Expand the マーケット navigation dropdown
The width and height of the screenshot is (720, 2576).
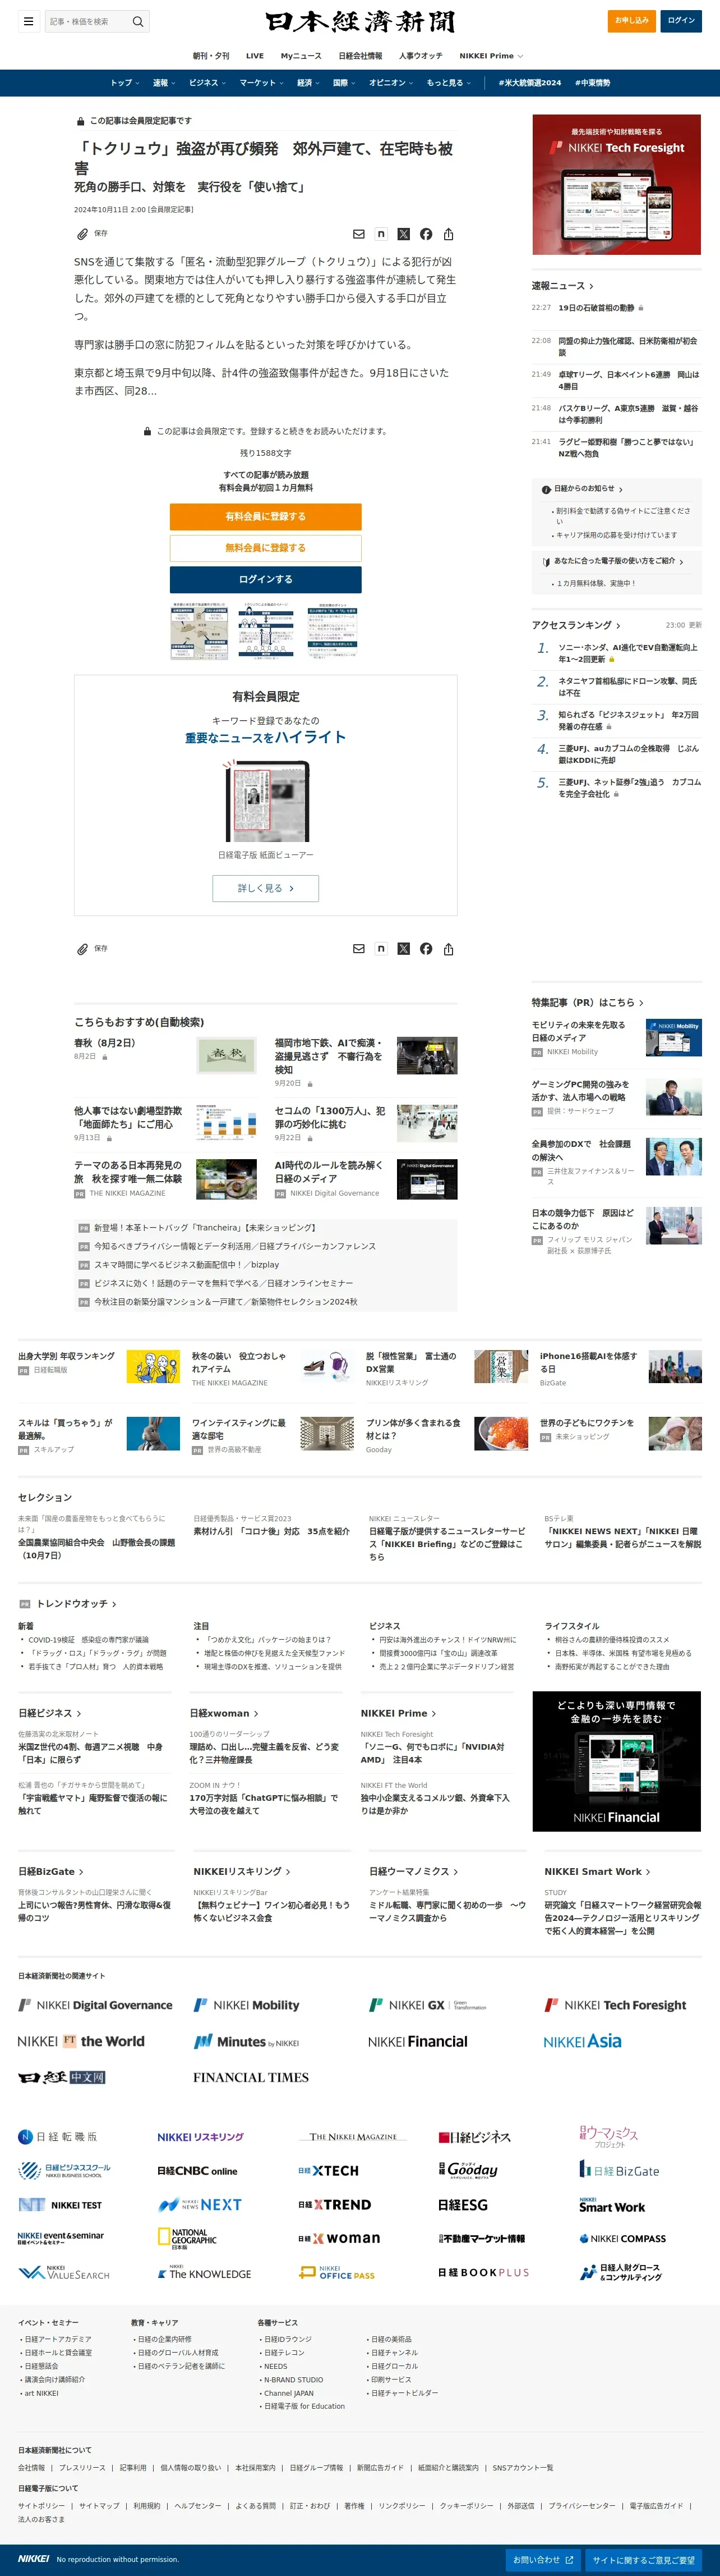[x=262, y=83]
